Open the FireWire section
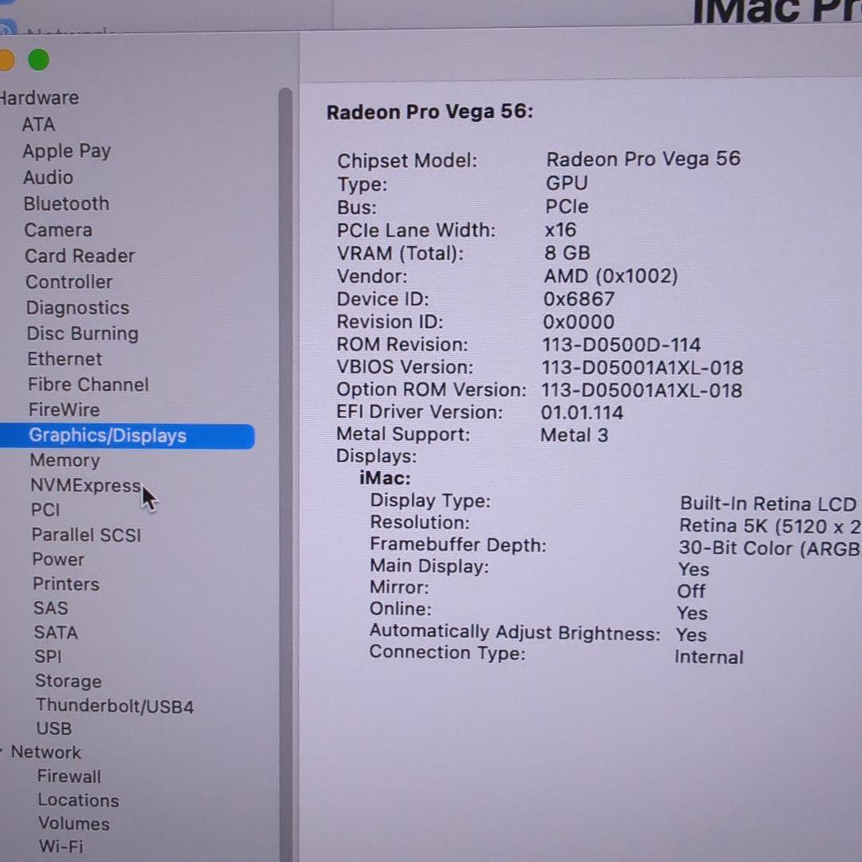This screenshot has width=862, height=862. (x=64, y=409)
